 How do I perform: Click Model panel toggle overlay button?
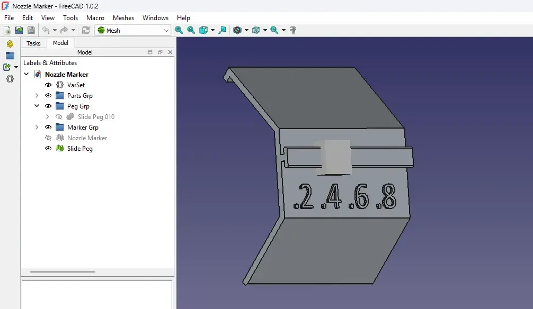(150, 52)
